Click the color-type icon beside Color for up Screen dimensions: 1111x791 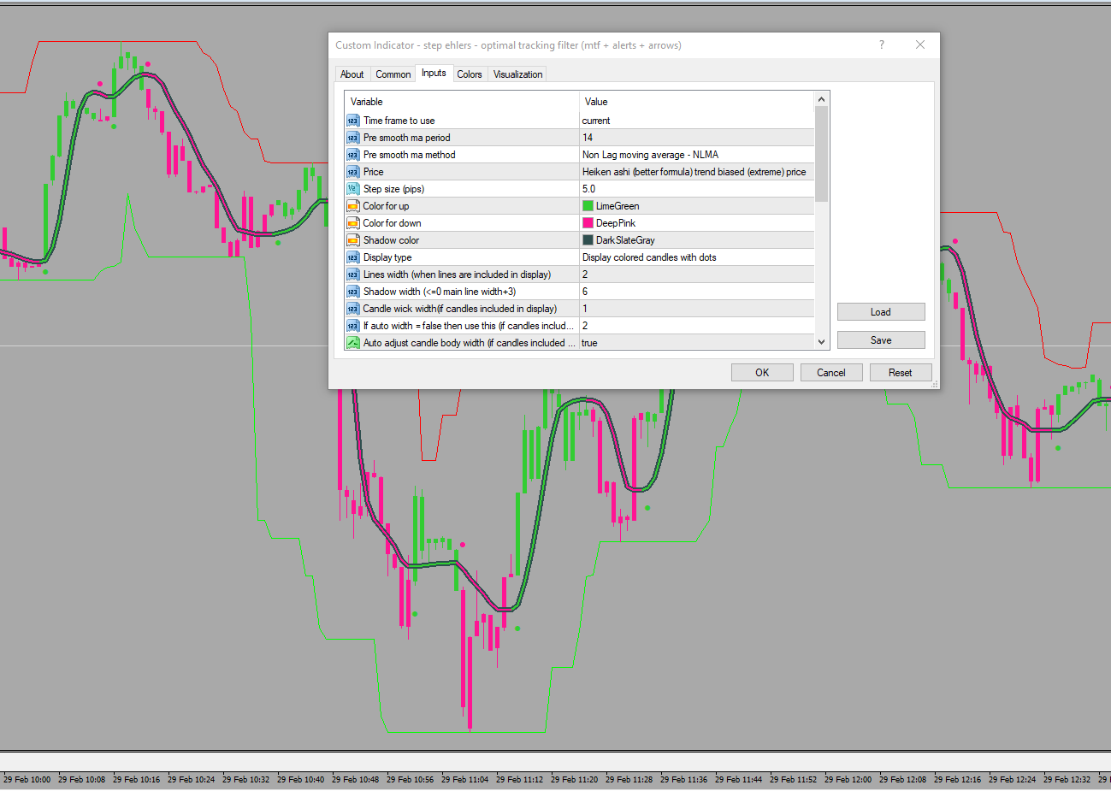[x=352, y=206]
